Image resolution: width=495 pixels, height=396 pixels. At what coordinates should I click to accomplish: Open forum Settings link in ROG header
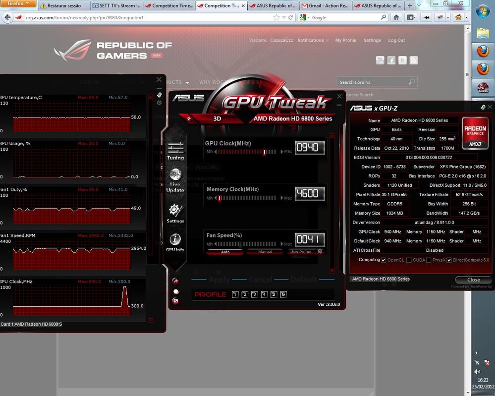(x=372, y=40)
